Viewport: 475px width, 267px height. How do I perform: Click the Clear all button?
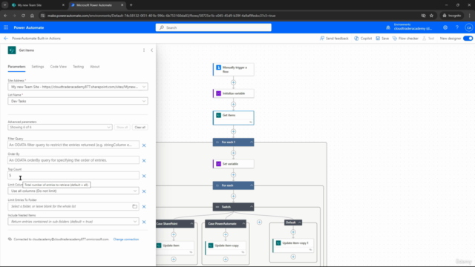coord(140,127)
